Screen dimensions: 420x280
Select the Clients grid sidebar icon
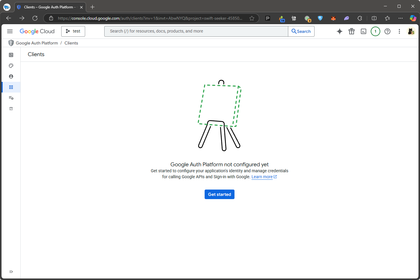(x=11, y=87)
